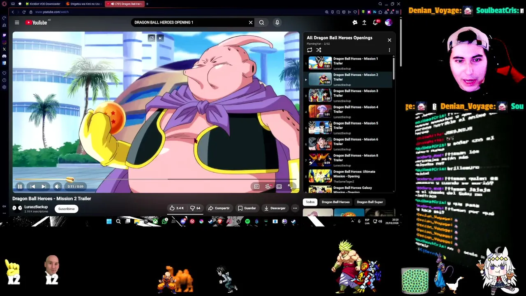Open Twitch in Opera sidebar
Viewport: 526px width, 296px height.
coord(4,35)
